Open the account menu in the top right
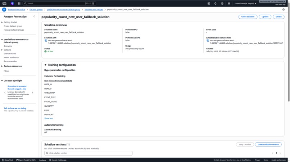 (272, 1)
